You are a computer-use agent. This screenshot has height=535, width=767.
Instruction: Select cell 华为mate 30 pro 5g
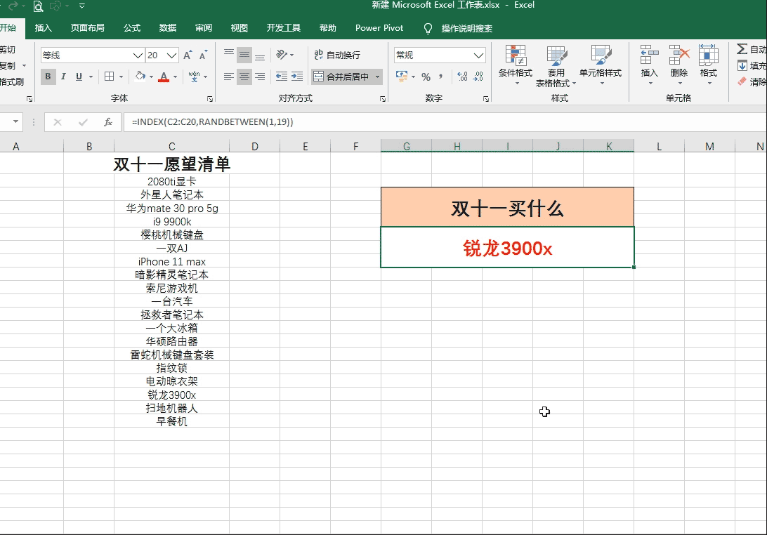(x=171, y=209)
